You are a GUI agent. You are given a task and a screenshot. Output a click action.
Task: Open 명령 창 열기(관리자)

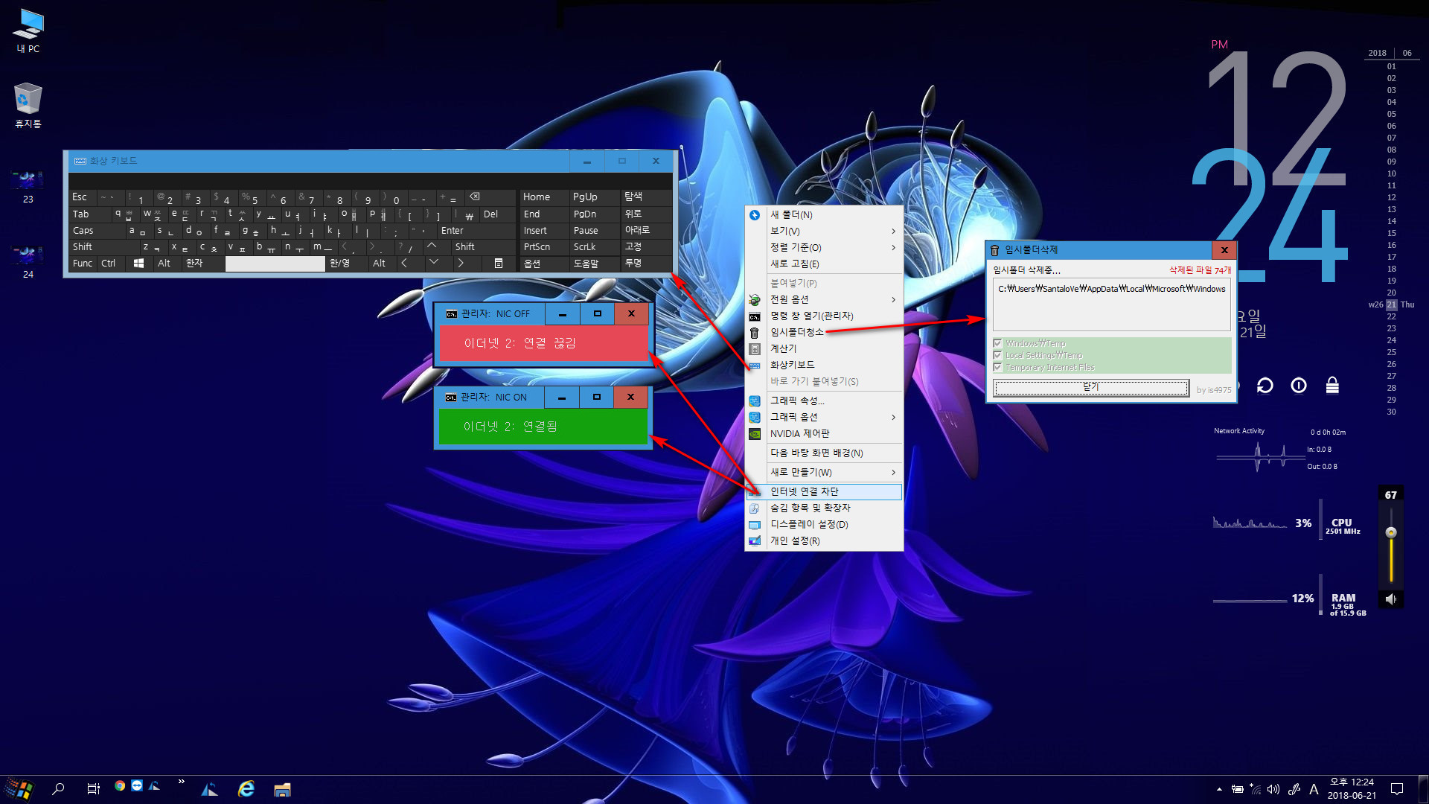tap(824, 316)
